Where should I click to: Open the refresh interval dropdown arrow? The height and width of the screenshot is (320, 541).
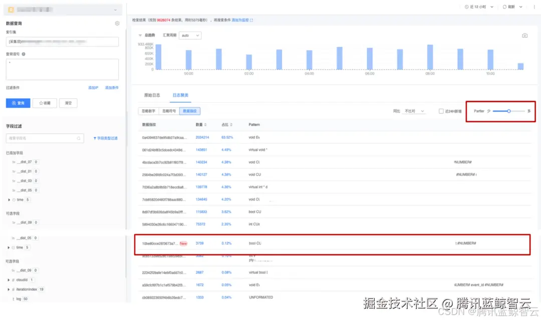tap(520, 7)
